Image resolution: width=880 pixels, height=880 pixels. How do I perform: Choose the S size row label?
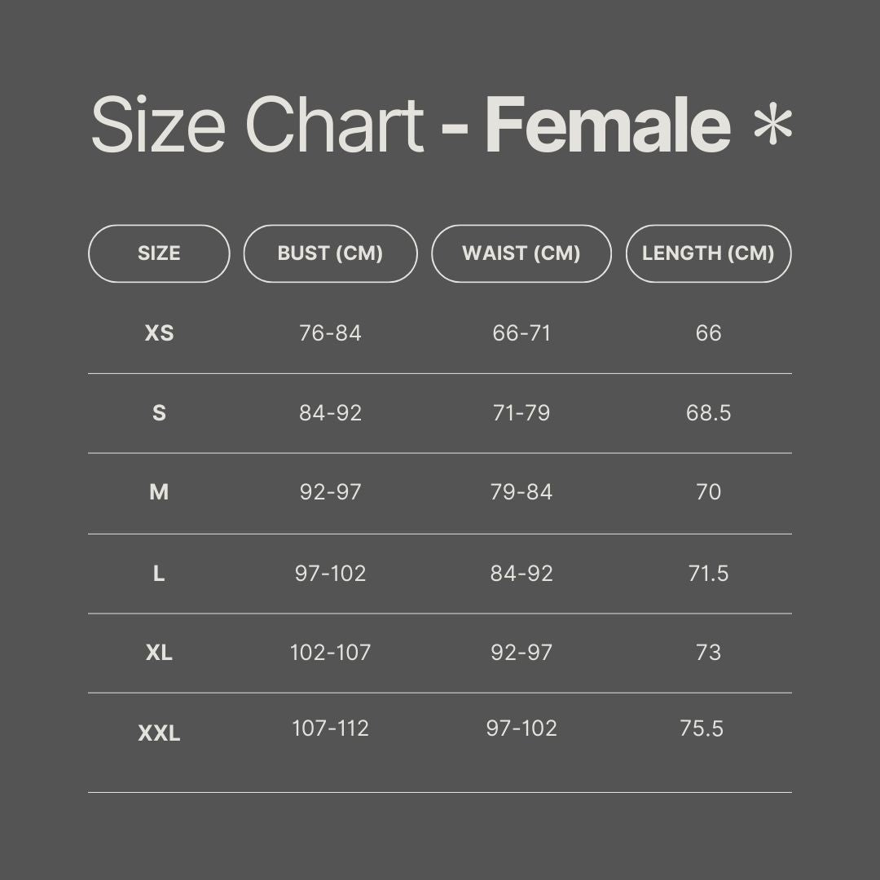159,413
